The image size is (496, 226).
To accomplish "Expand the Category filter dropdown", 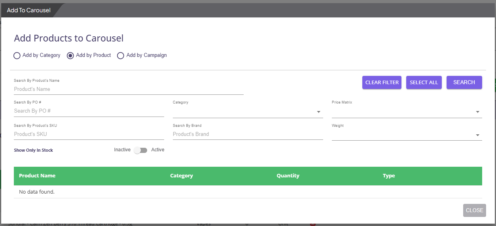I will pyautogui.click(x=248, y=112).
